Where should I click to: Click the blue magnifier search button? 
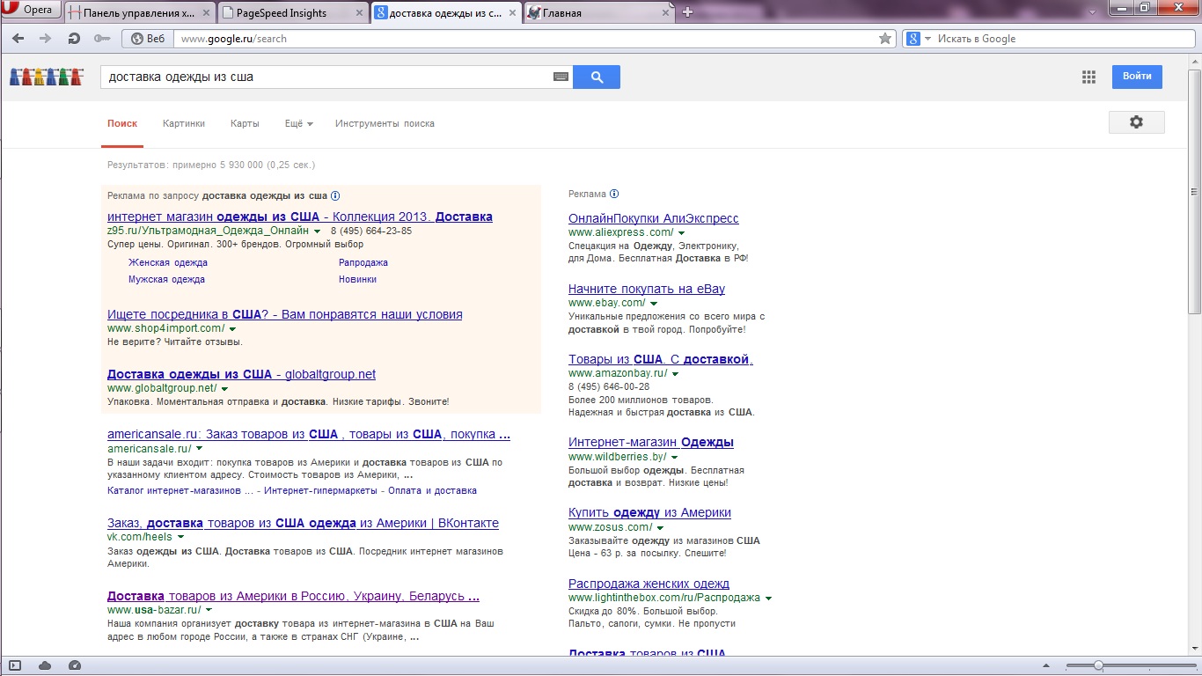[x=597, y=77]
